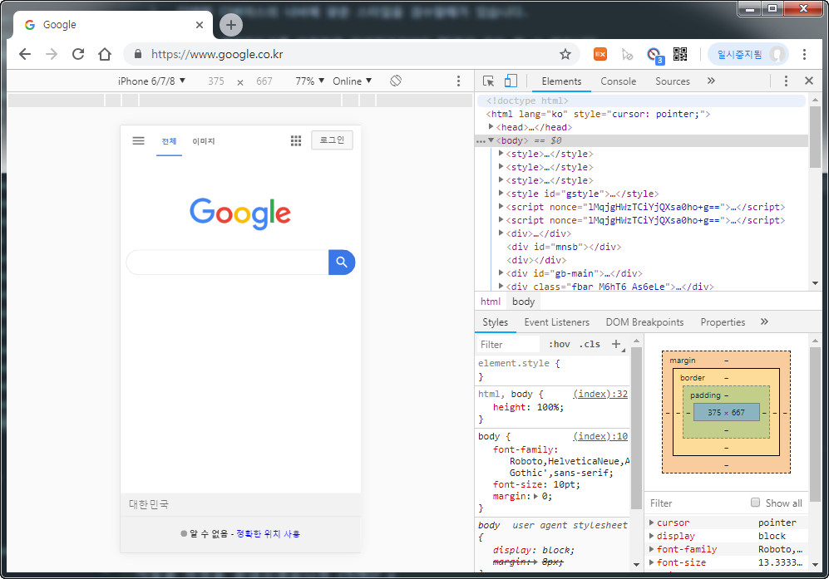829x579 pixels.
Task: Switch to the Sources tab
Action: pyautogui.click(x=673, y=81)
